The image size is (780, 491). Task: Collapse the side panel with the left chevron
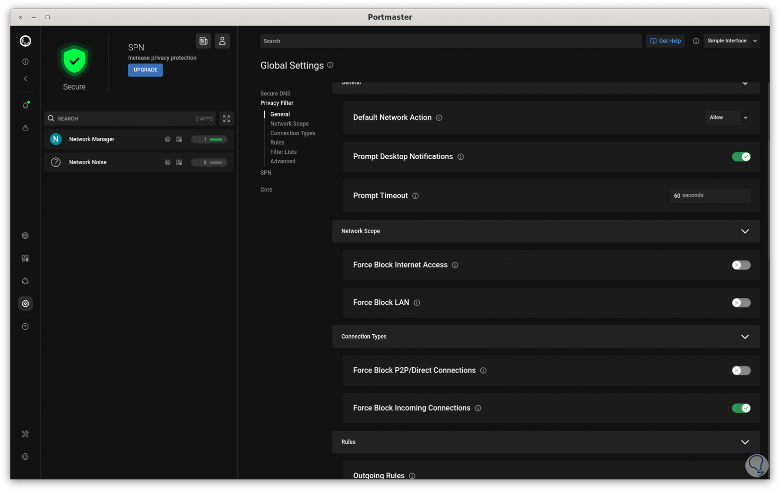(x=26, y=79)
